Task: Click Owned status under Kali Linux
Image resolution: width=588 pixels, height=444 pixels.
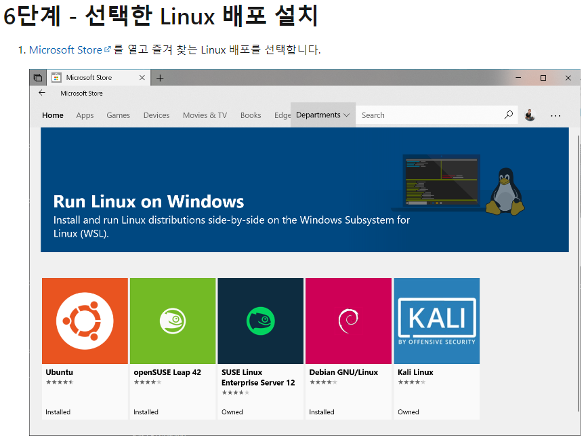Action: 408,411
